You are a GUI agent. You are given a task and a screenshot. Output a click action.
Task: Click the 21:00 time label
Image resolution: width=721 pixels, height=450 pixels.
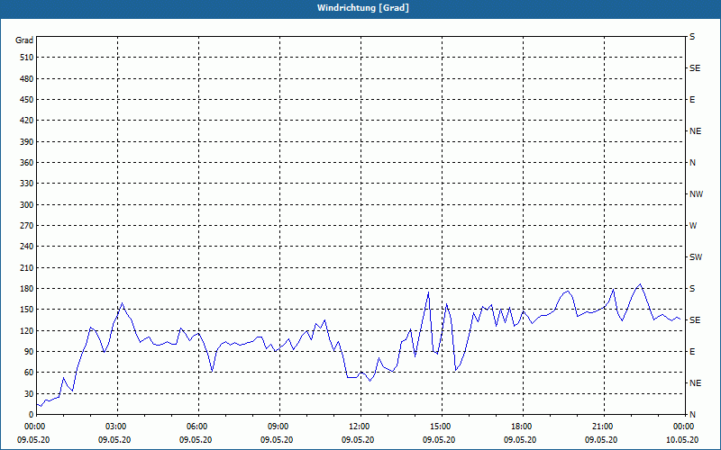point(604,427)
